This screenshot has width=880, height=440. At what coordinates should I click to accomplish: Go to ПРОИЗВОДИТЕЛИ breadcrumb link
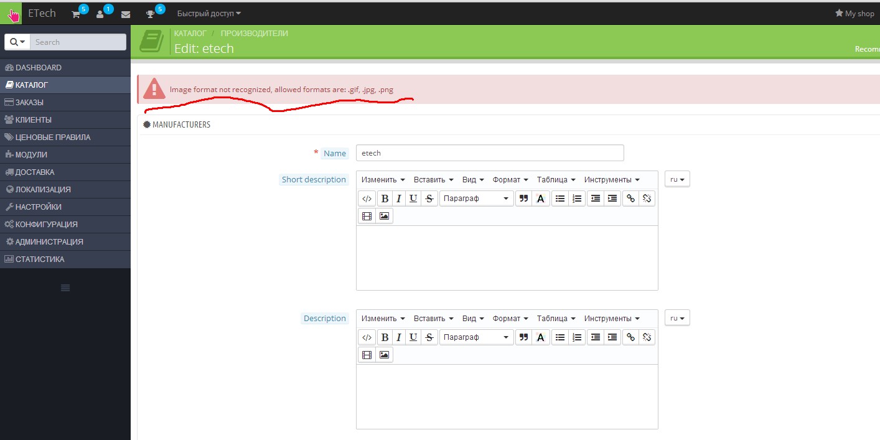(254, 34)
